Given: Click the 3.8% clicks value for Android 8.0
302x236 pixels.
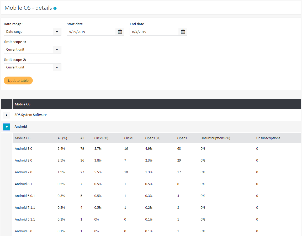Looking at the screenshot, I should 98,160.
